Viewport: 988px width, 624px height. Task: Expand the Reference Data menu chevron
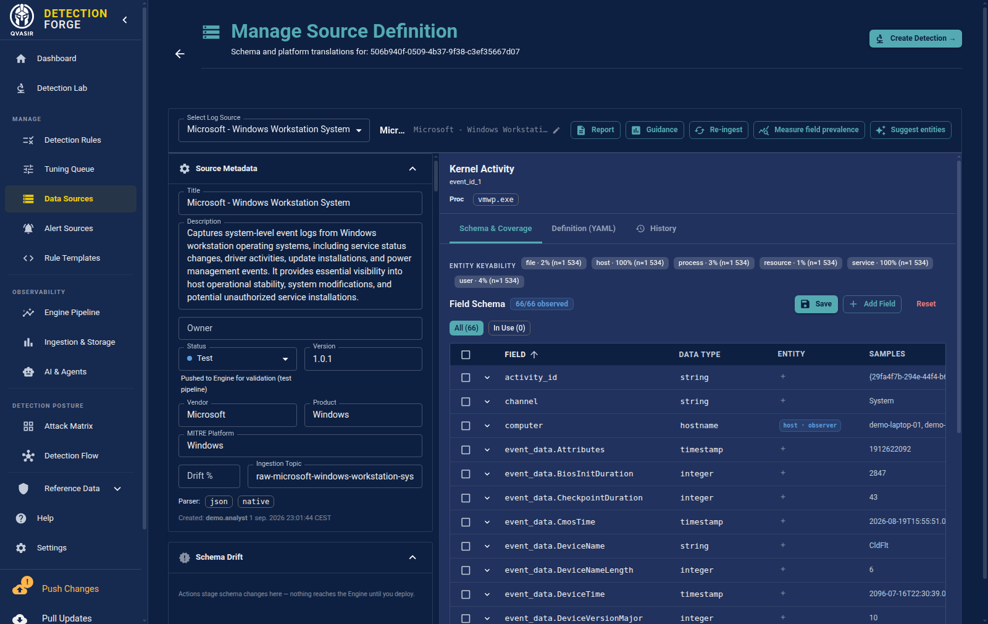pos(117,489)
